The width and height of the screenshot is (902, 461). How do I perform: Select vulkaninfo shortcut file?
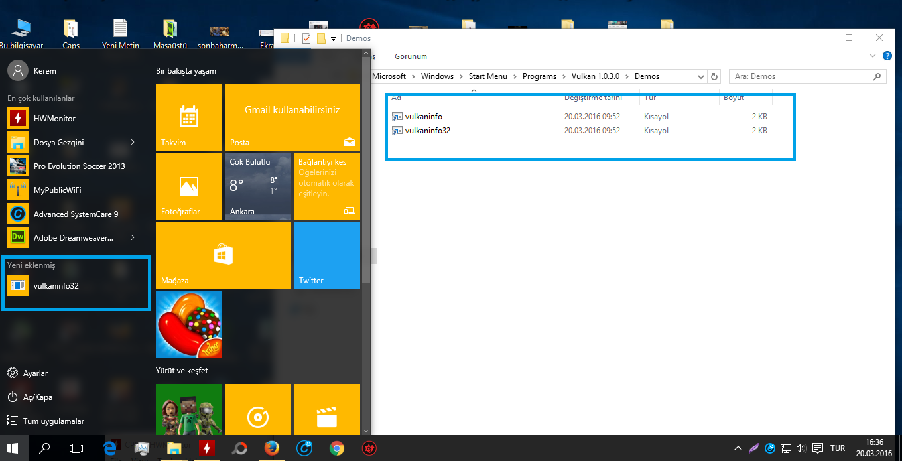424,117
